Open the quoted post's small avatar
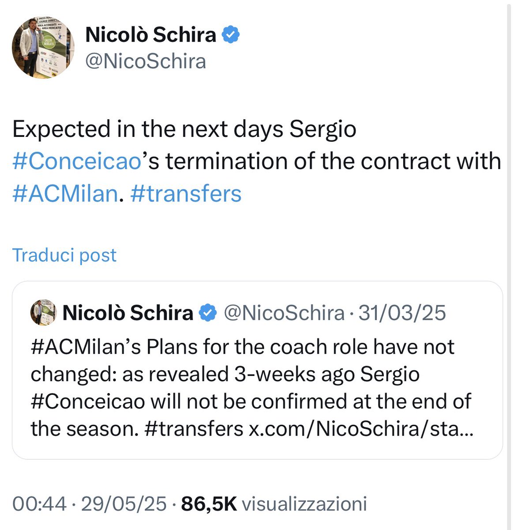This screenshot has width=515, height=530. (x=43, y=313)
